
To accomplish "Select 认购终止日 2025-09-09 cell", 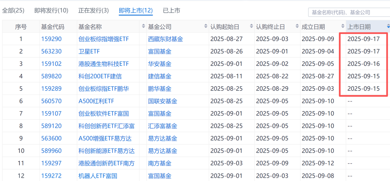I will pos(272,163).
